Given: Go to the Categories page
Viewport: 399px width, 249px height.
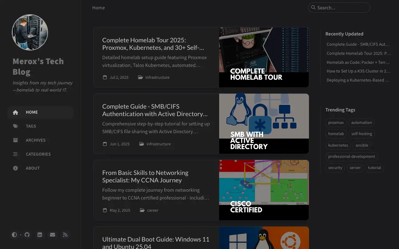Looking at the screenshot, I should tap(38, 154).
